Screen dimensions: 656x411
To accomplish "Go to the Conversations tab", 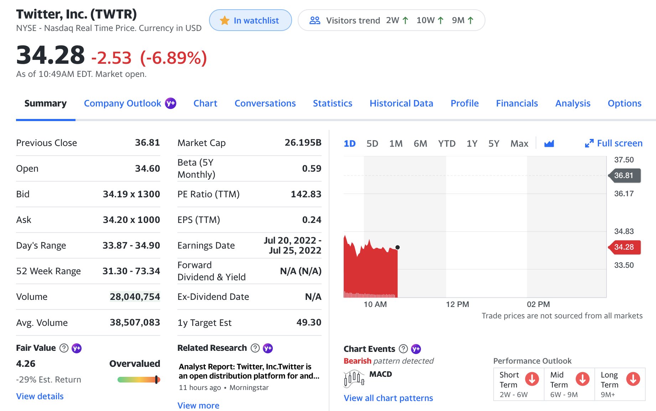I will click(265, 103).
